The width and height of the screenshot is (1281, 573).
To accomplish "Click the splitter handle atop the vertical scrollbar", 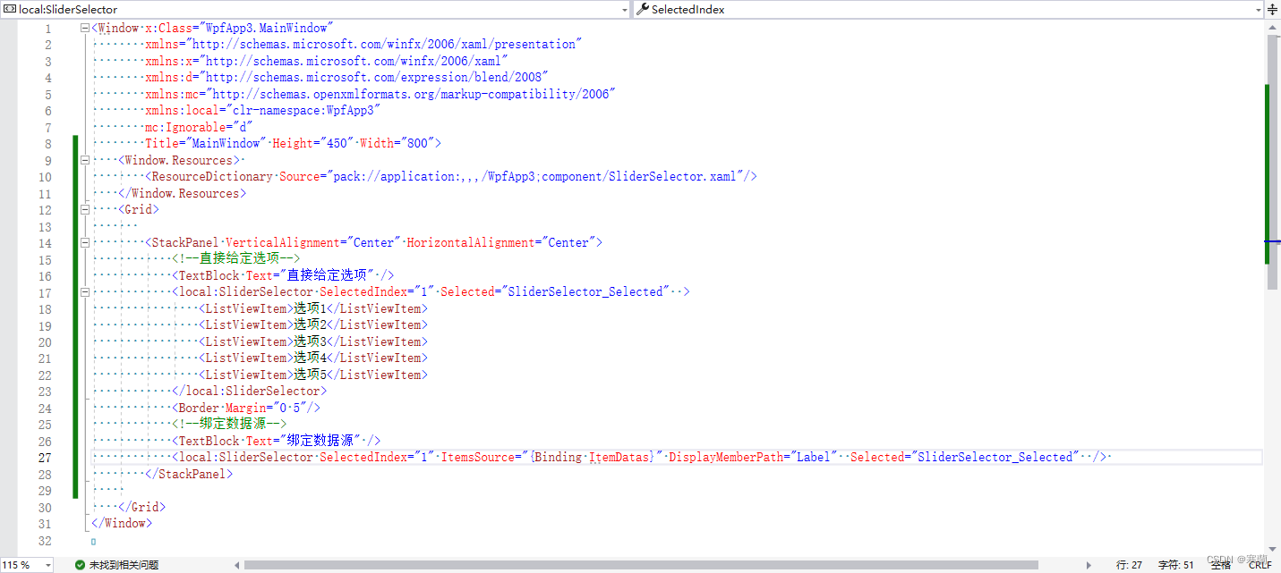I will pos(1273,8).
